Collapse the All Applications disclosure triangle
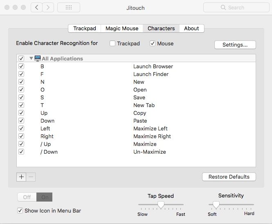 [31, 58]
